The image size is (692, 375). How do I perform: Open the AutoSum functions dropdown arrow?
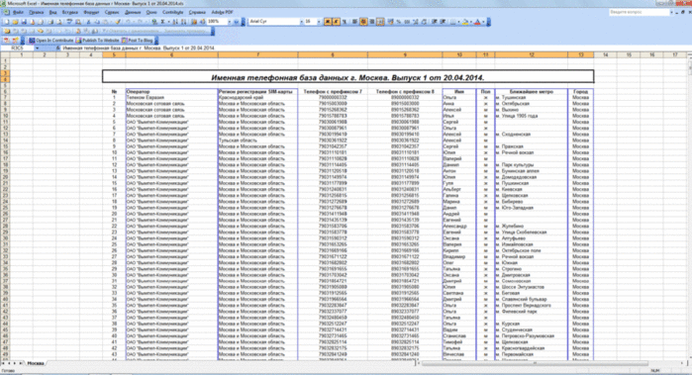(168, 22)
